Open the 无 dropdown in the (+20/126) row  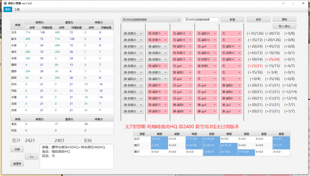(231, 40)
